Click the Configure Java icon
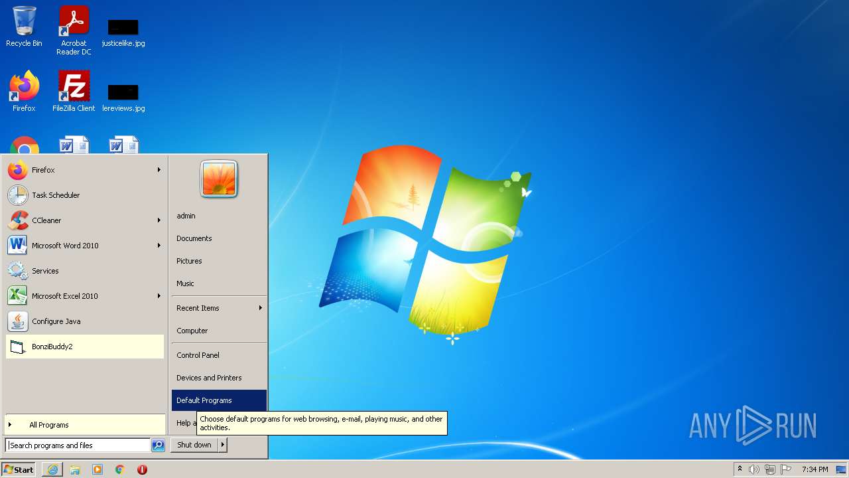849x478 pixels. (x=18, y=321)
